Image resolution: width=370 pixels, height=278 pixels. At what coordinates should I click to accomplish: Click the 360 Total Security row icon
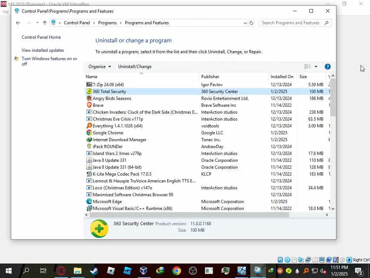click(89, 91)
